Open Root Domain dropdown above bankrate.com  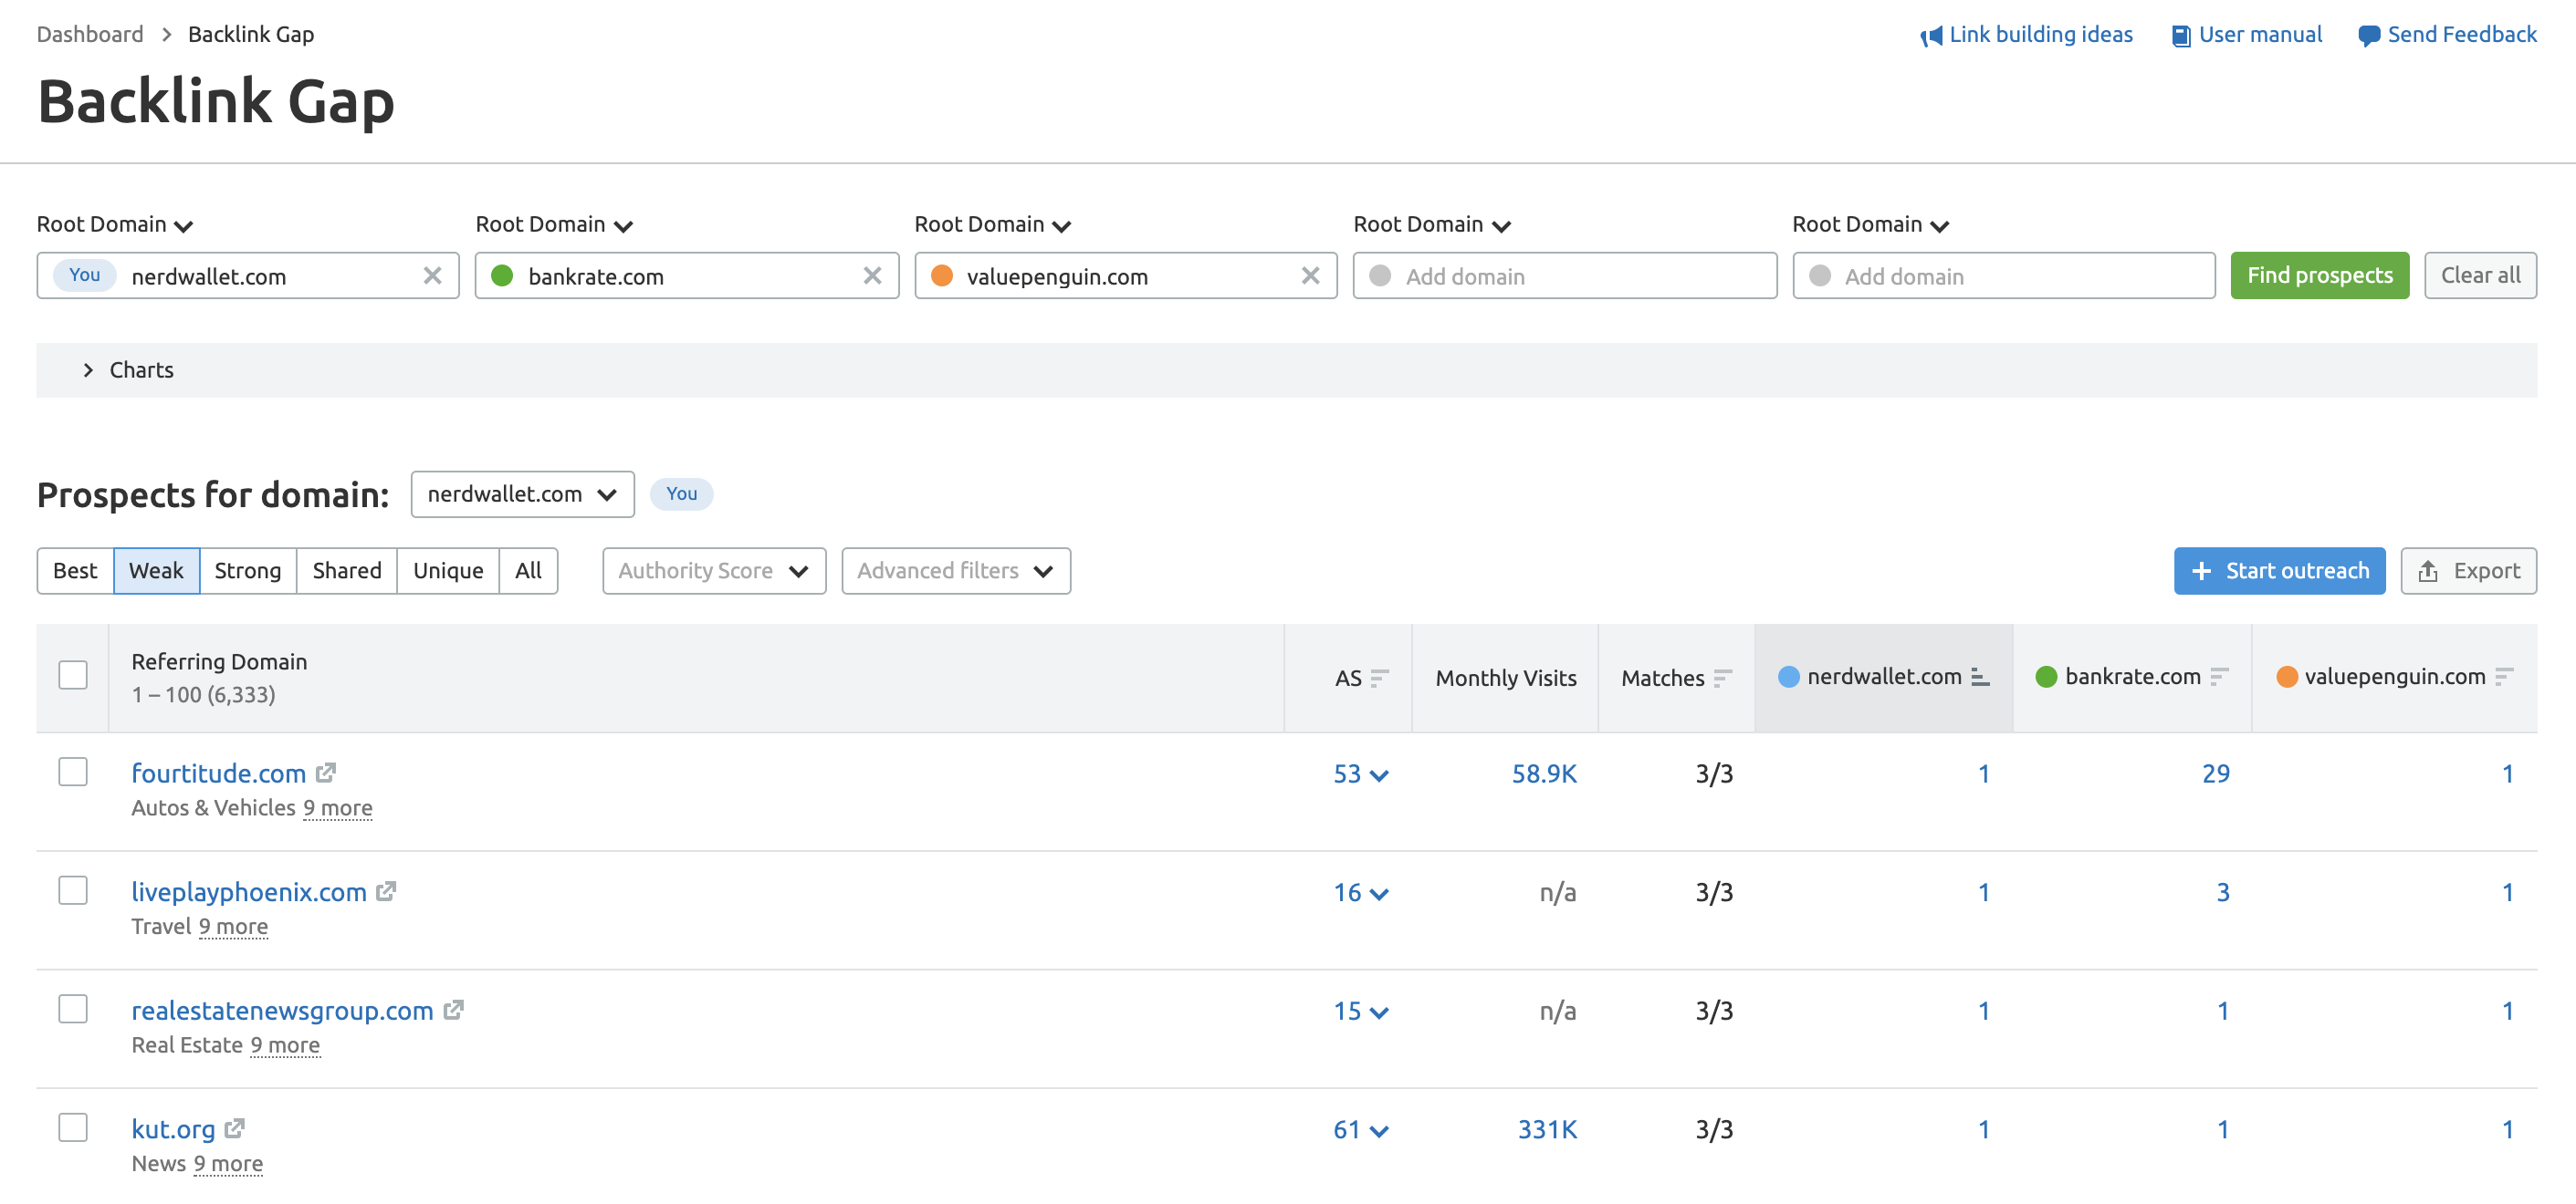coord(554,224)
